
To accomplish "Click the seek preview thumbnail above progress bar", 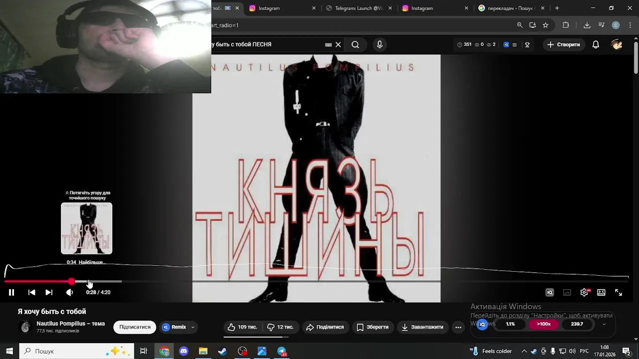I will pos(86,228).
